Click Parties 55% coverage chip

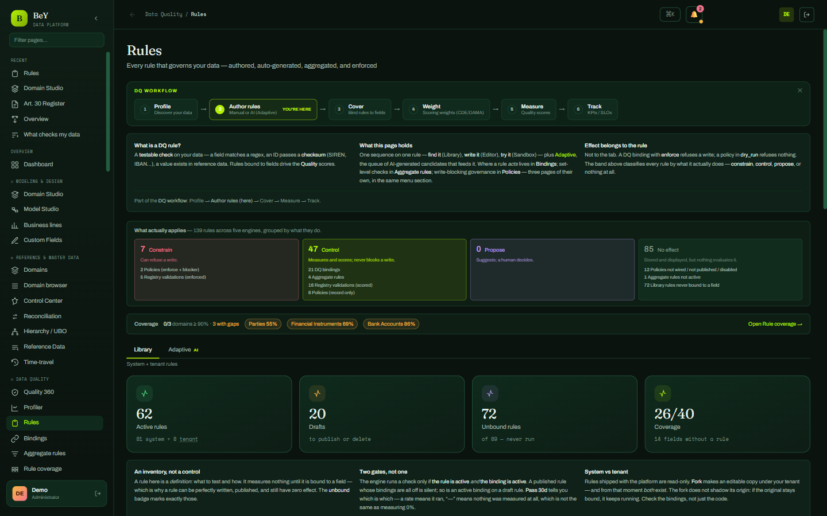[263, 324]
